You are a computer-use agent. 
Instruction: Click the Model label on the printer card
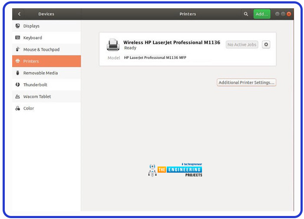pos(114,58)
